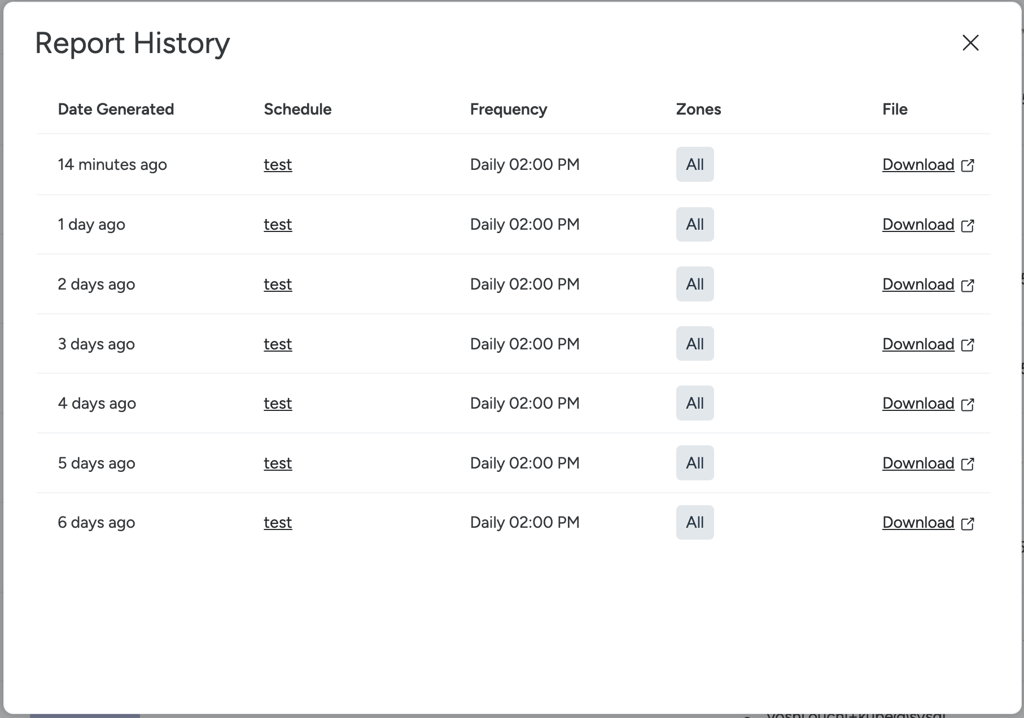
Task: Click the Schedule column header
Action: (297, 109)
